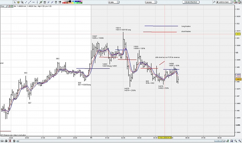The width and height of the screenshot is (242, 143).
Task: Click the zoom out magnifier at bottom right
Action: [236, 141]
